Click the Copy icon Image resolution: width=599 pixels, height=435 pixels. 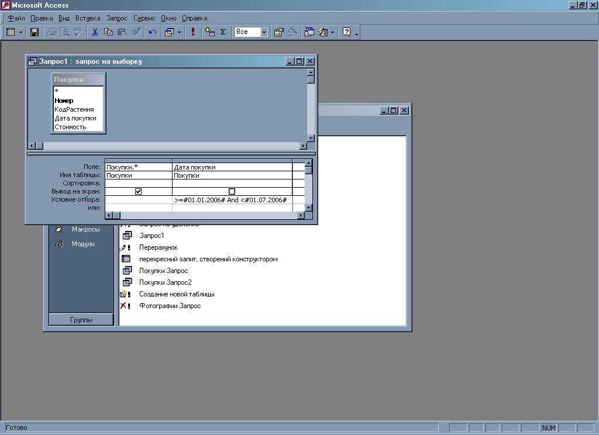(108, 32)
